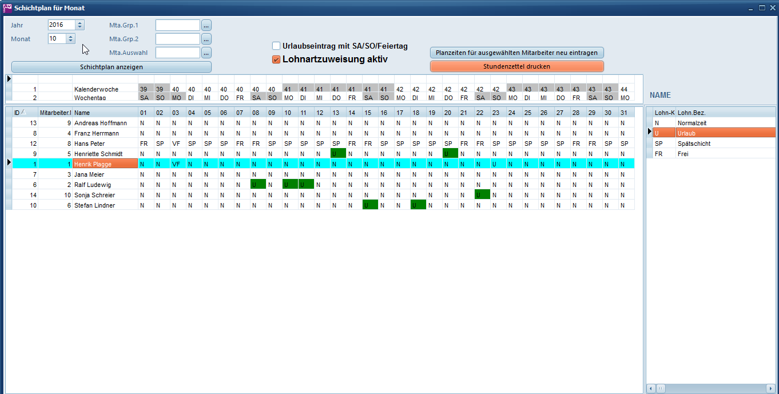Open Mta.Grp.1 browse ellipsis button
This screenshot has height=394, width=779.
coord(206,25)
